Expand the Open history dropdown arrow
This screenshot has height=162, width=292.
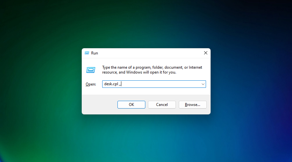pos(203,84)
